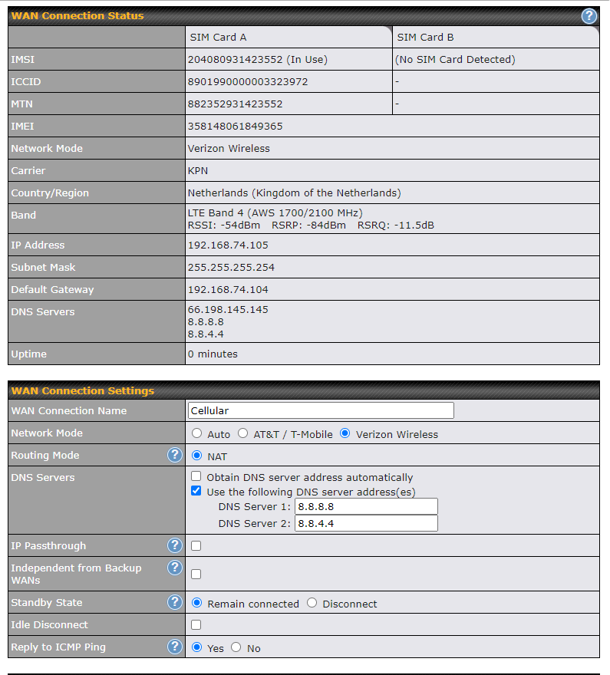Select NAT routing mode

(x=196, y=456)
